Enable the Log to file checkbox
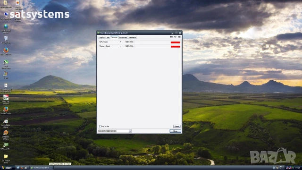This screenshot has height=170, width=302. [x=100, y=126]
